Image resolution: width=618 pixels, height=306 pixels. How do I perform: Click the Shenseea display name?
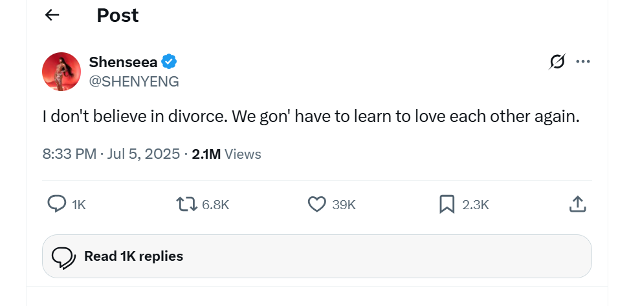(x=124, y=62)
